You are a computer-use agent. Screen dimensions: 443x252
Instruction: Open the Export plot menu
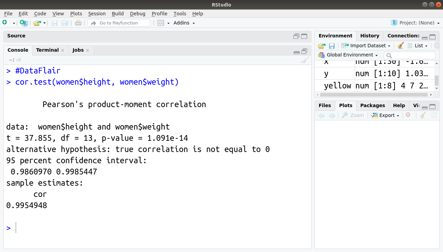385,115
